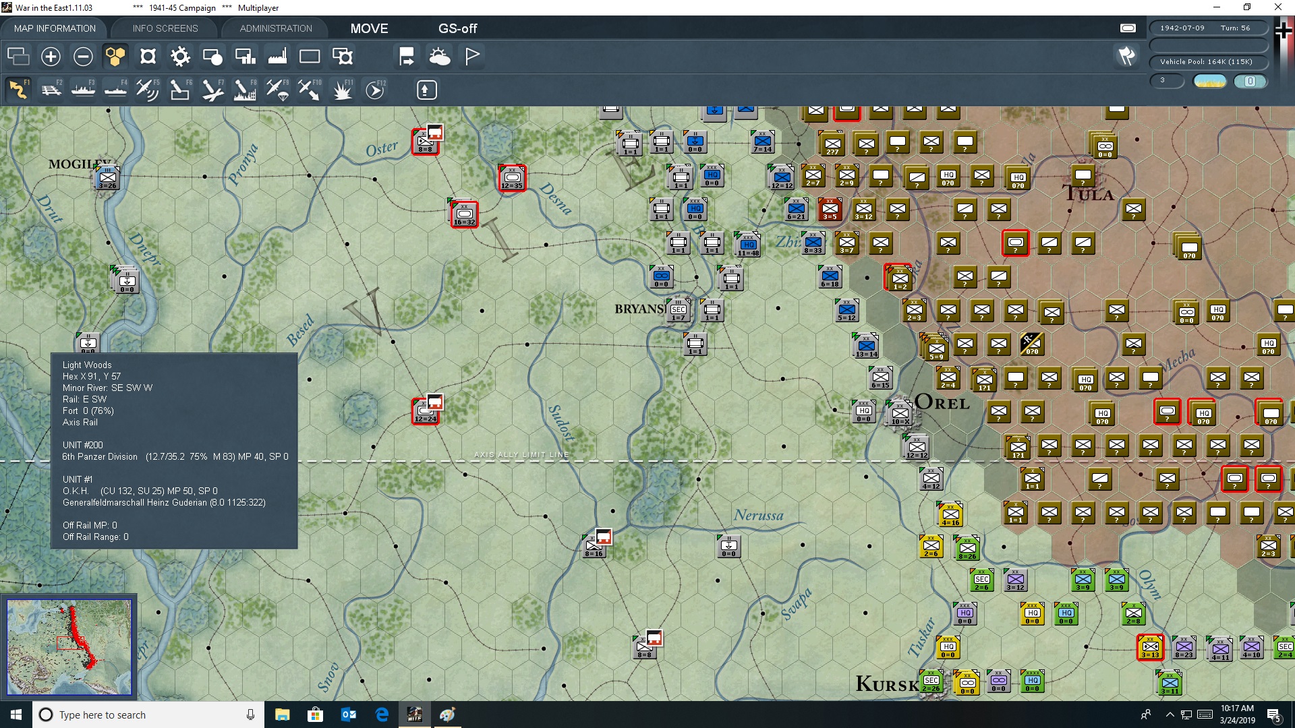Select the F3 naval transport mode
Screen dimensions: 1295x728
click(83, 89)
